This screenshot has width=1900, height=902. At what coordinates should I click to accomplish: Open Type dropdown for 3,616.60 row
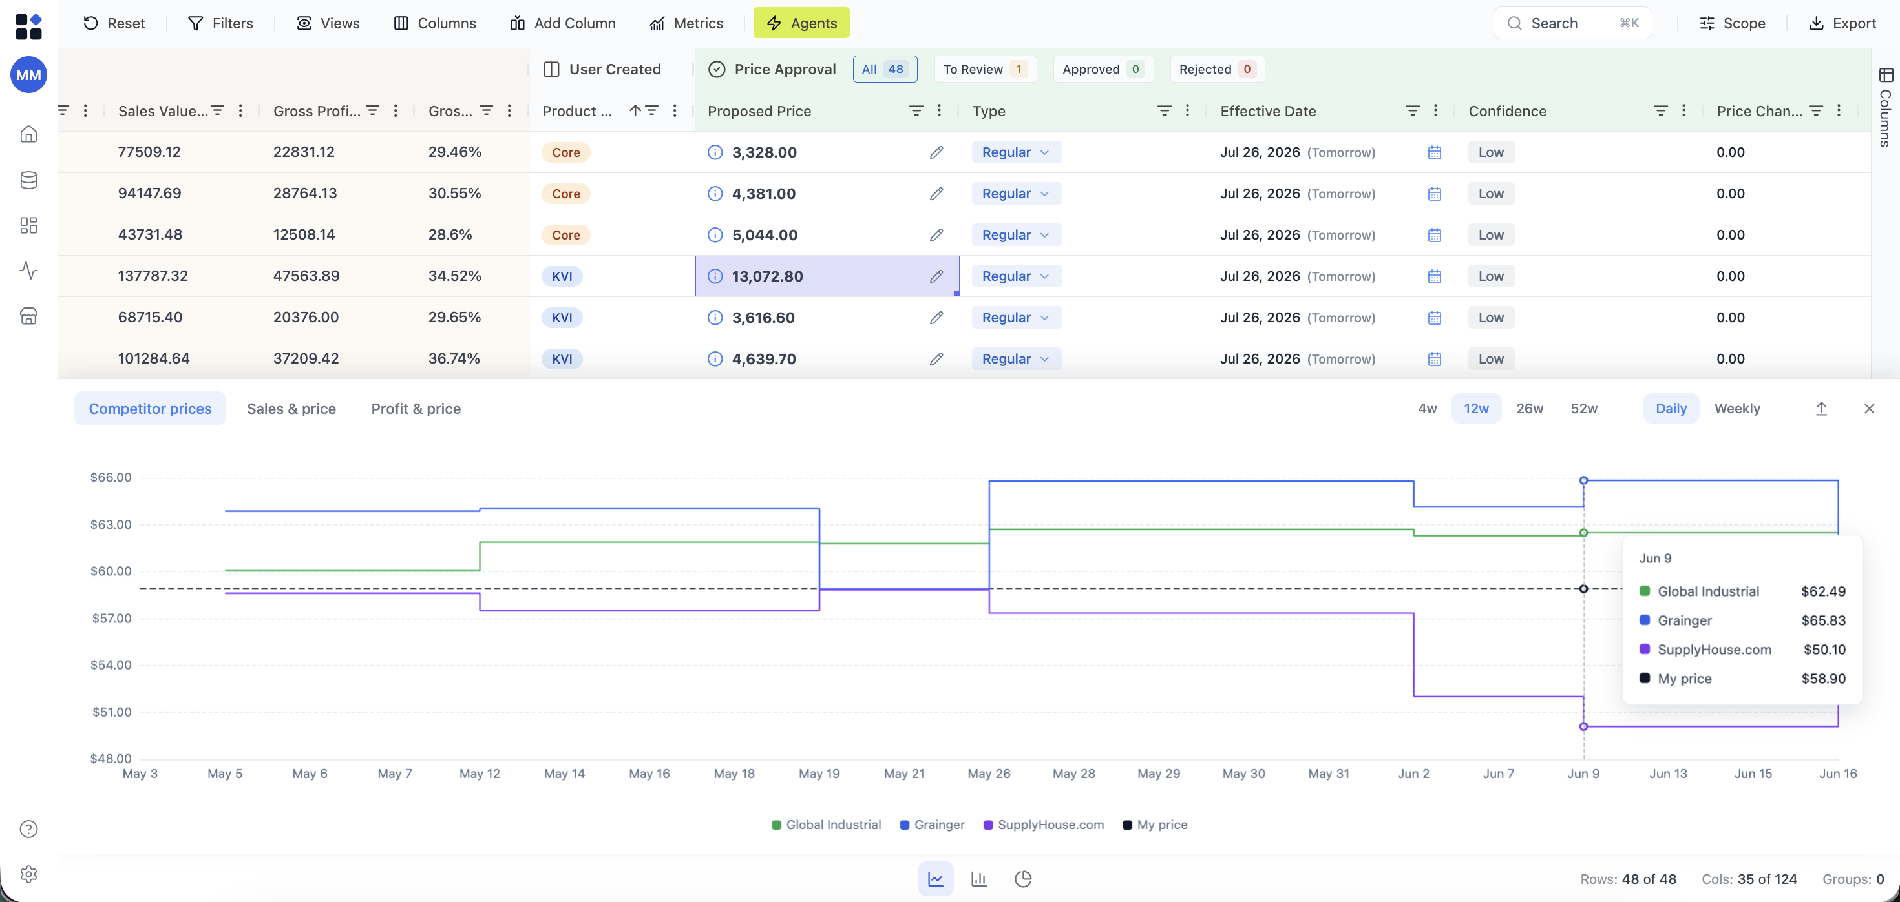(1016, 318)
